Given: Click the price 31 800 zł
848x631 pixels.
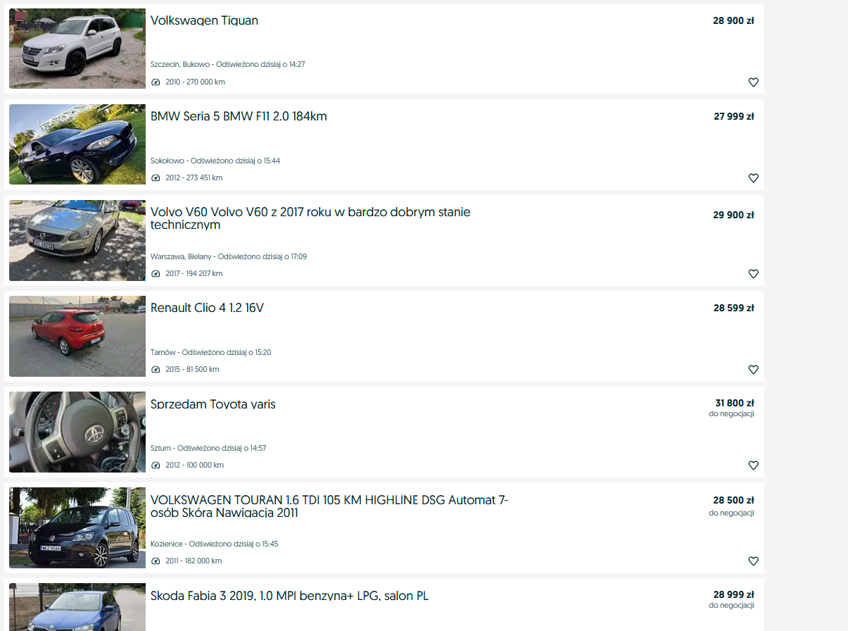Looking at the screenshot, I should pos(735,403).
